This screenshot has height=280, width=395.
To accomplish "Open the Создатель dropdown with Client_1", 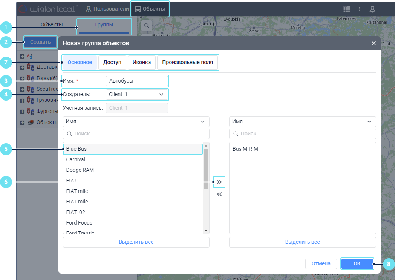I will [x=137, y=94].
